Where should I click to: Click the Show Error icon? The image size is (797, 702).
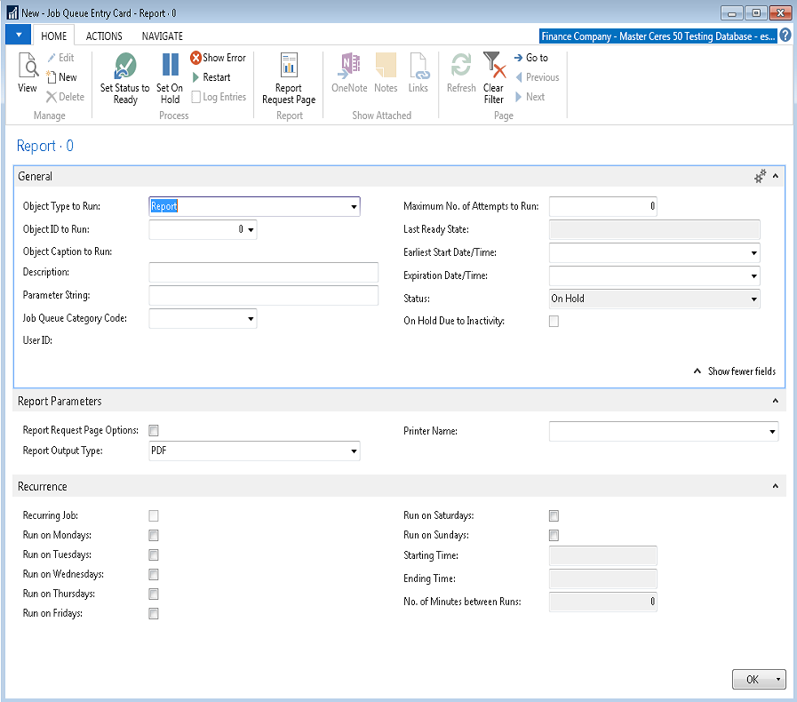[218, 58]
